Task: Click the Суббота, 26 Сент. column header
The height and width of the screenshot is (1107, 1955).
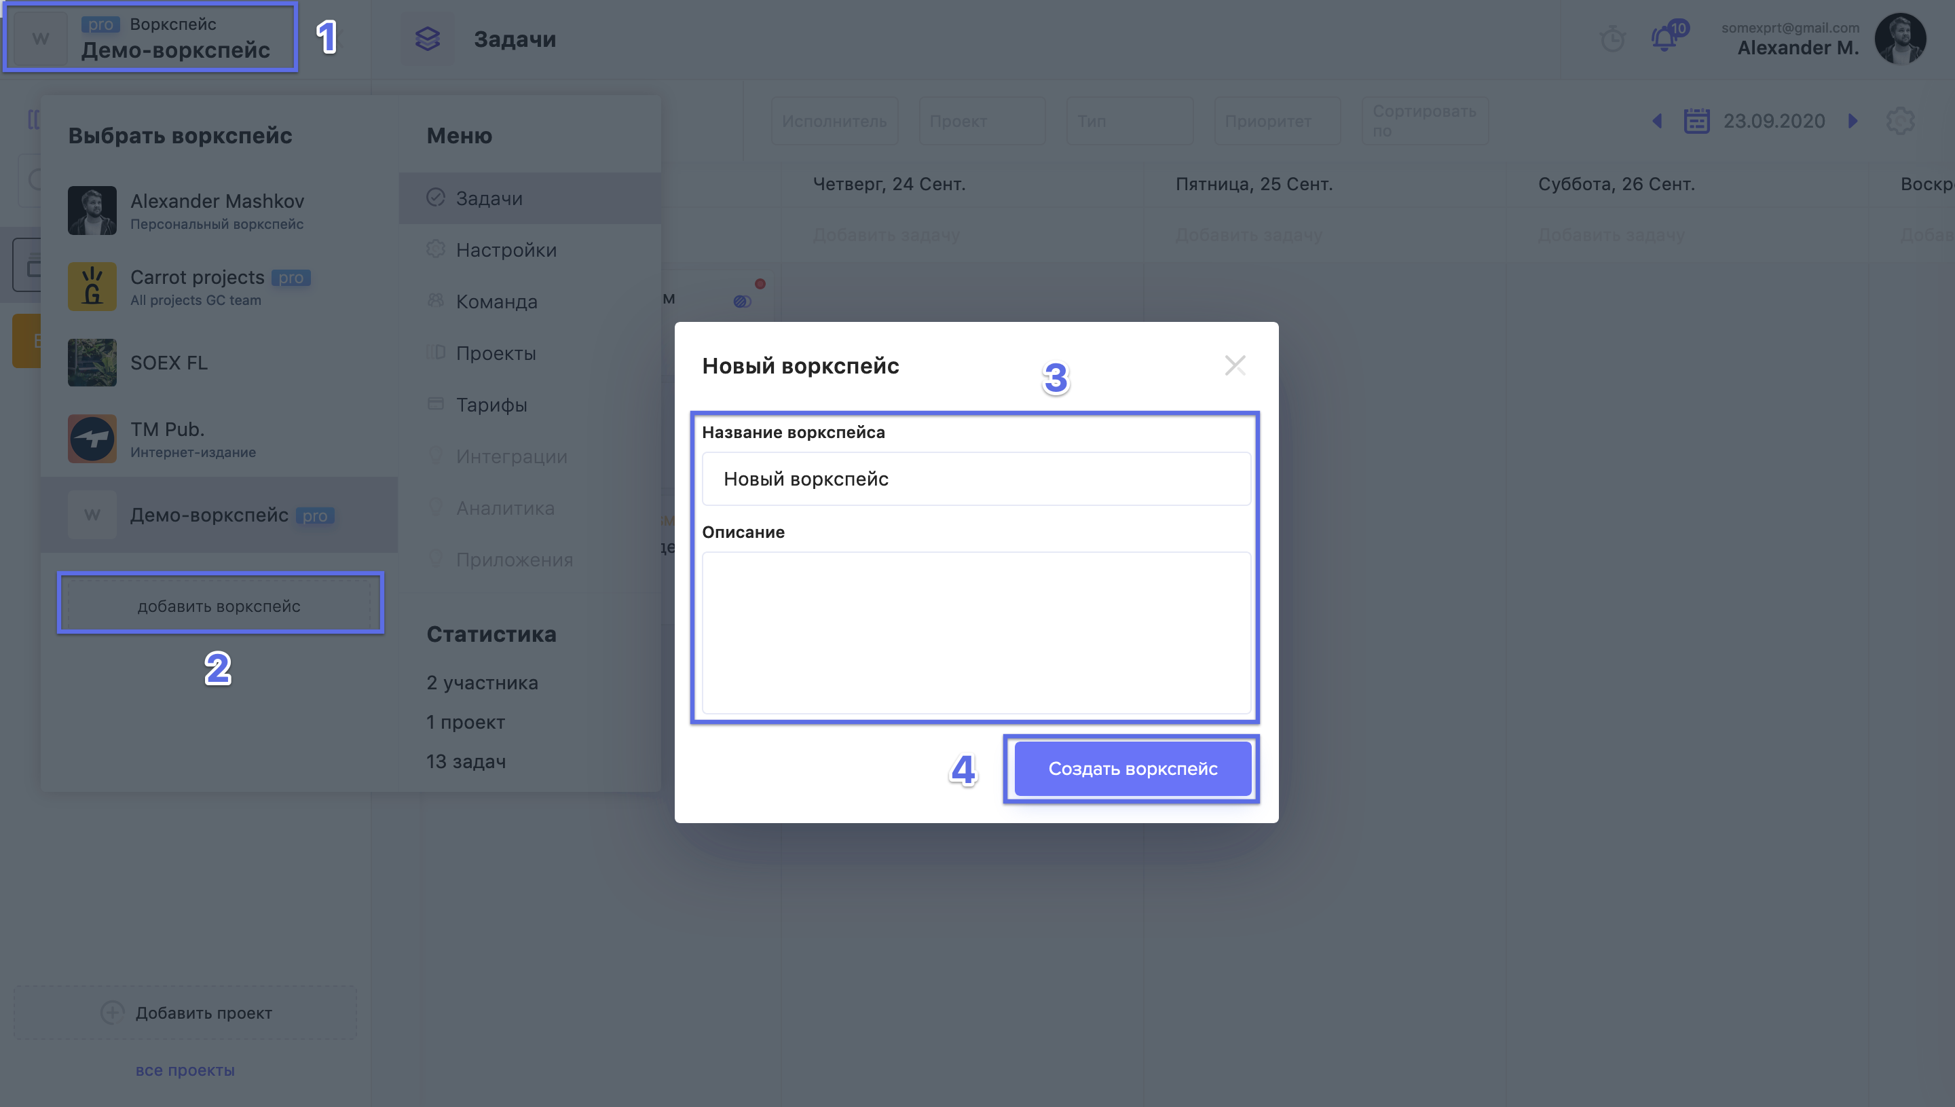Action: click(1616, 184)
